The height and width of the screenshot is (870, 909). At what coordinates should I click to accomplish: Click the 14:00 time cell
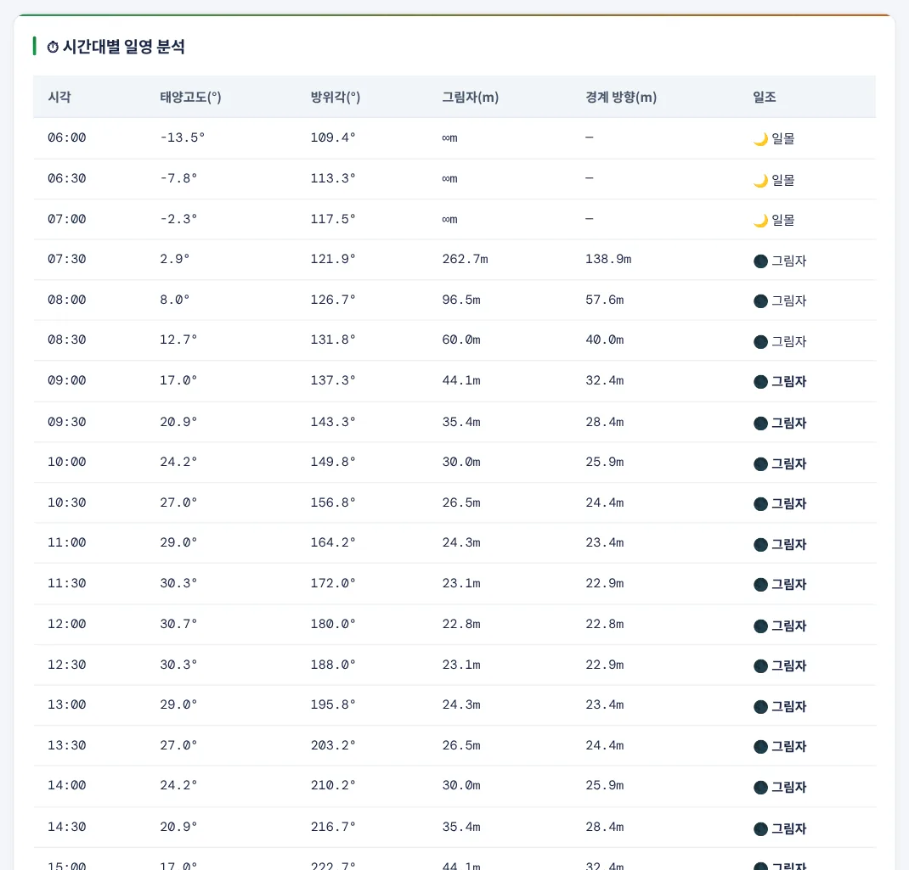[66, 785]
